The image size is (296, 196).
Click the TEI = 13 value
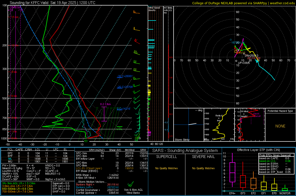50,168
